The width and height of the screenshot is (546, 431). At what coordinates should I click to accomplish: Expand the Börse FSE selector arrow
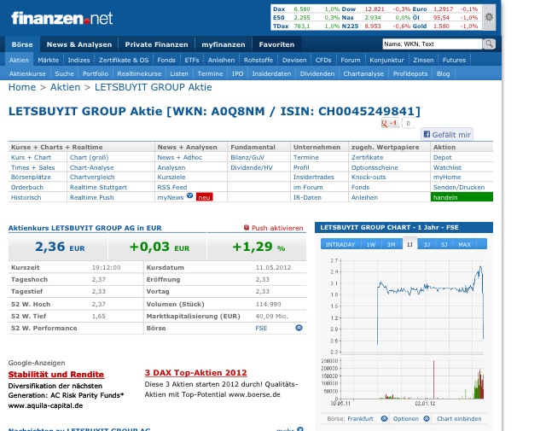pos(299,328)
